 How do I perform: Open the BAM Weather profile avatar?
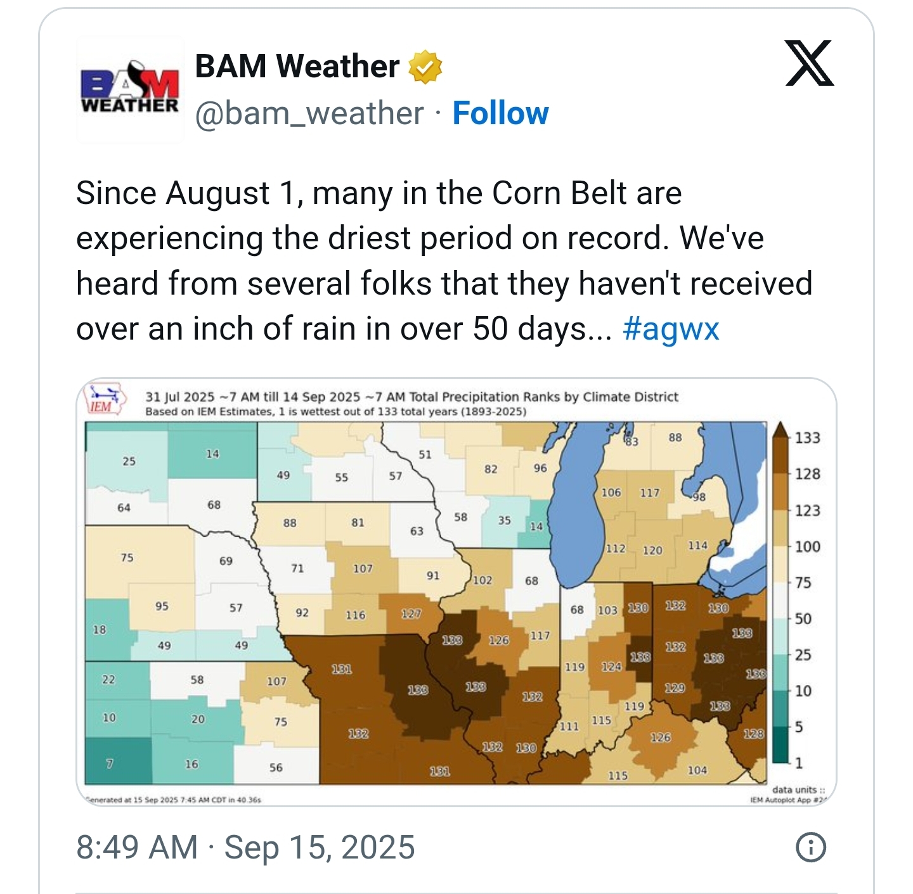coord(130,89)
